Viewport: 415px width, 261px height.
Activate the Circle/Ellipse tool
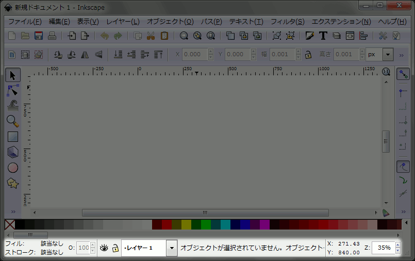13,168
